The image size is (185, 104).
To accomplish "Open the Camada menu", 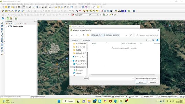I will [x=20, y=4].
